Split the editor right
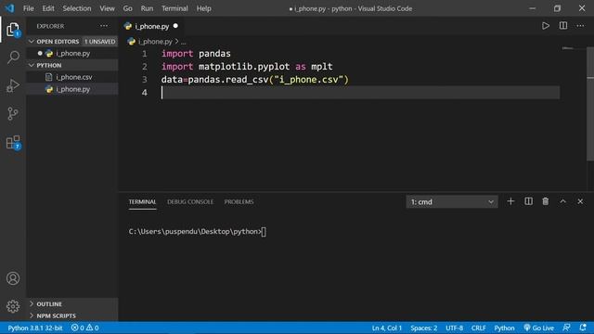 tap(563, 26)
